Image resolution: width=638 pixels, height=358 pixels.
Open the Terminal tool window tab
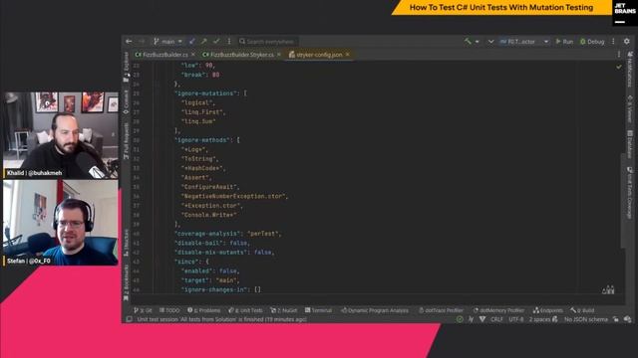319,310
